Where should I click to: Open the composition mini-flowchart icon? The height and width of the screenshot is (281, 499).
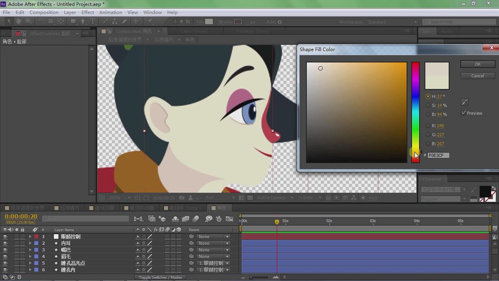pos(138,219)
